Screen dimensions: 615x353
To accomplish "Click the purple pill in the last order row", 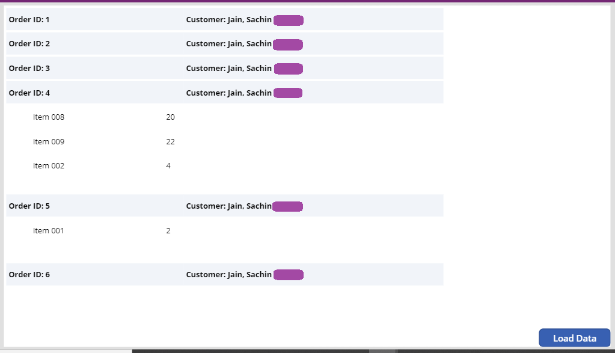I will point(288,274).
